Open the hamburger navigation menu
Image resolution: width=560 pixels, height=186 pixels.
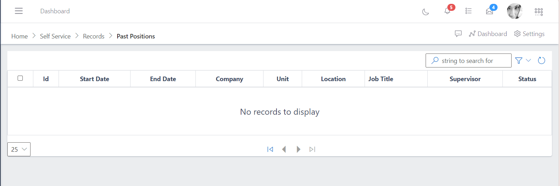(19, 11)
